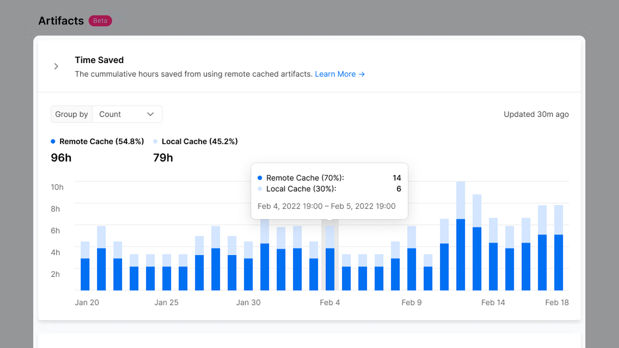Click the Updated 30m ago text

tap(536, 114)
